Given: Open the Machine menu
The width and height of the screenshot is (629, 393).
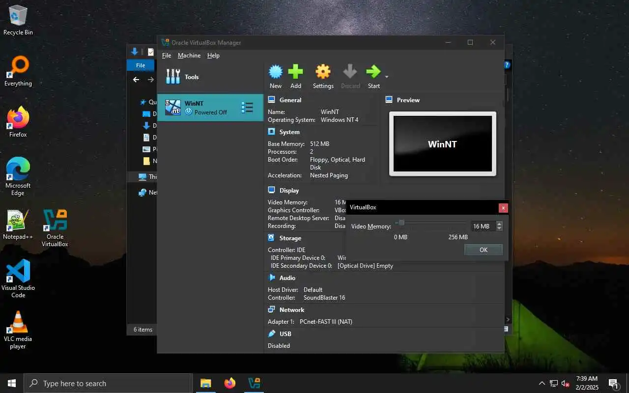Looking at the screenshot, I should [x=189, y=56].
